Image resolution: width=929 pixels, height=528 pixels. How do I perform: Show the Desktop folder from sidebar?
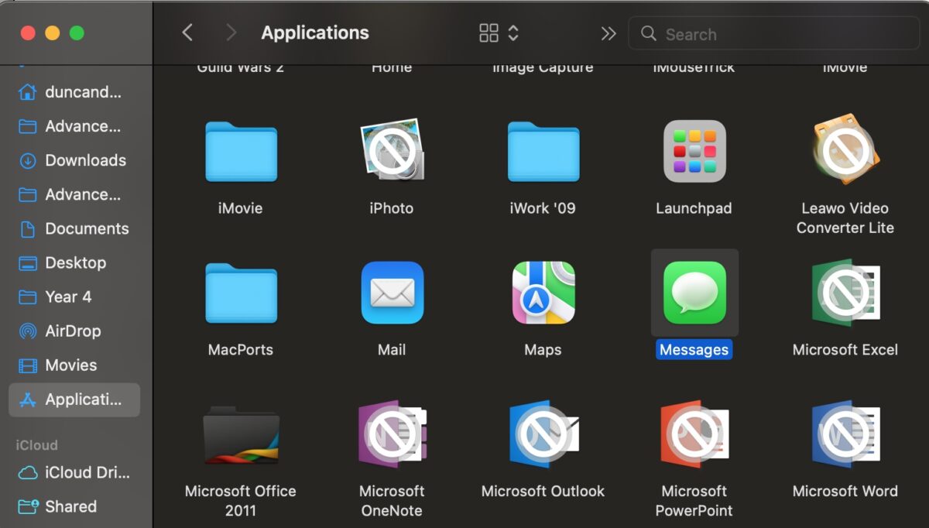(x=74, y=262)
